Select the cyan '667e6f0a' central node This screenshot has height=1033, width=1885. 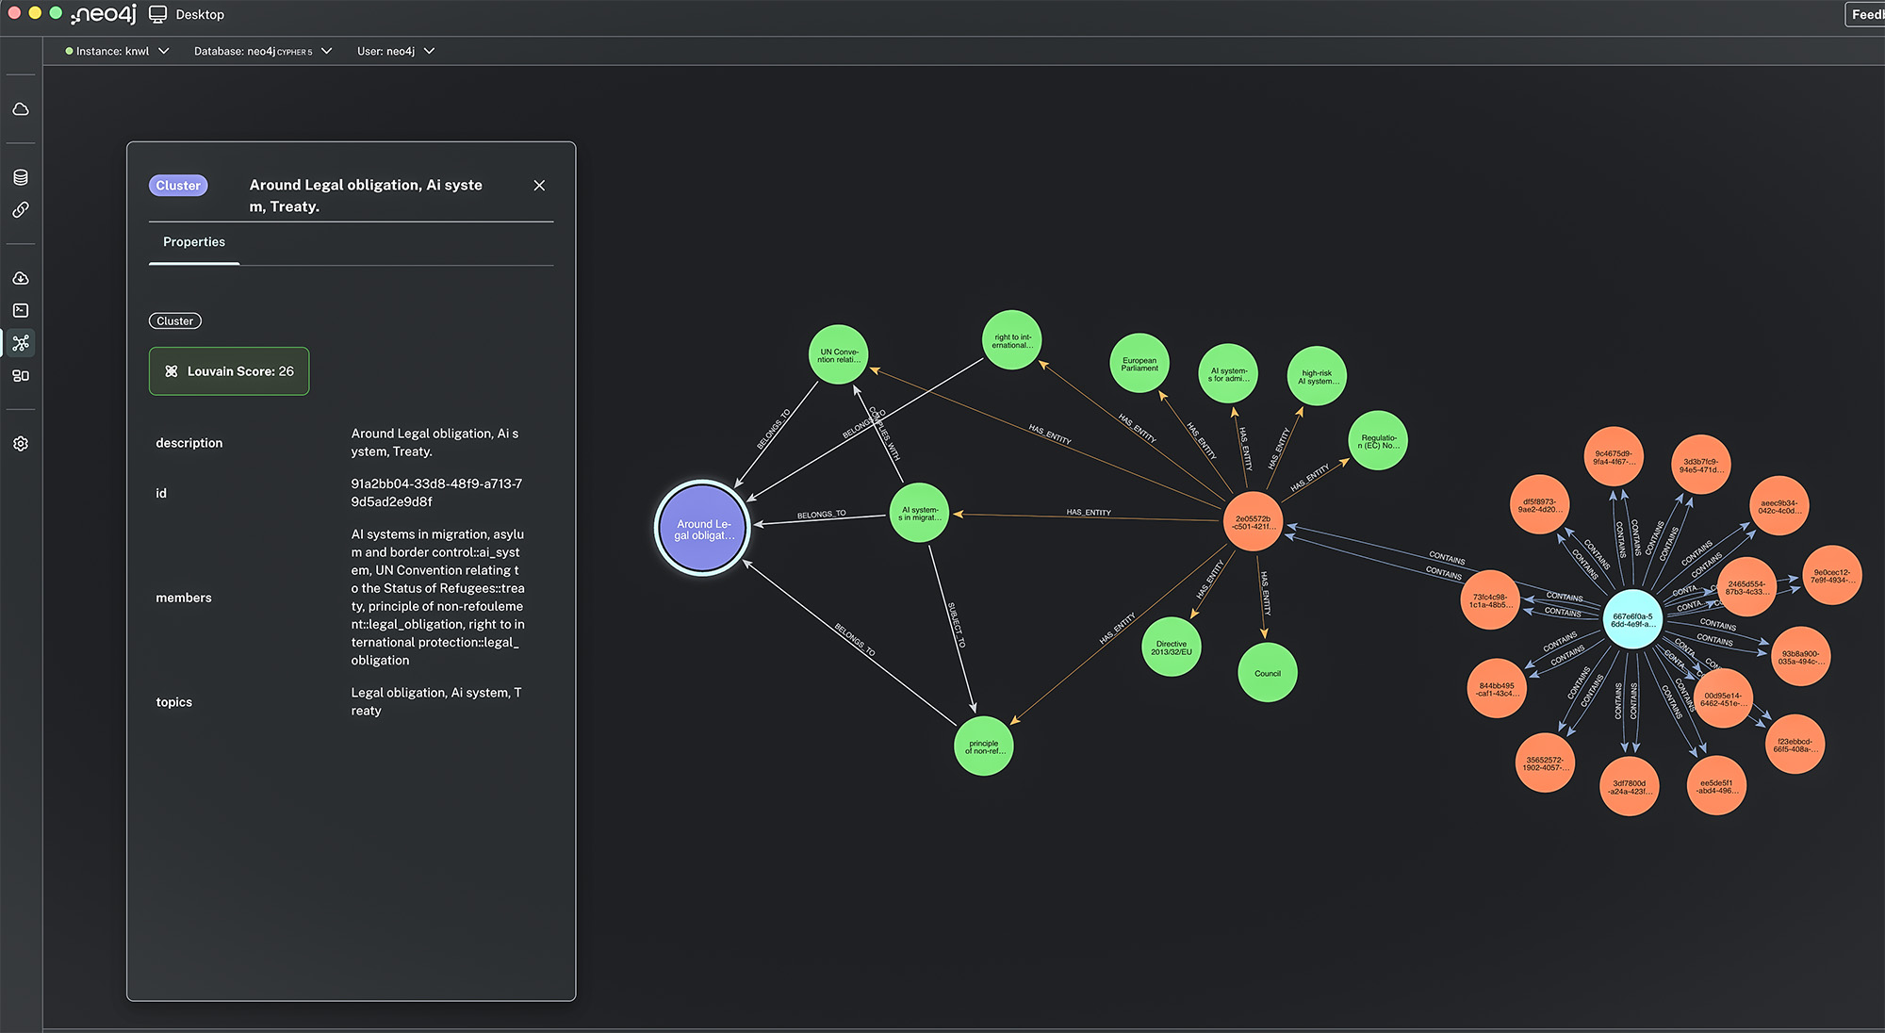click(x=1631, y=619)
